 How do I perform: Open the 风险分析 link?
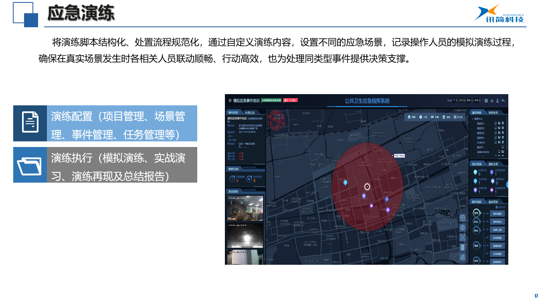pyautogui.click(x=500, y=207)
